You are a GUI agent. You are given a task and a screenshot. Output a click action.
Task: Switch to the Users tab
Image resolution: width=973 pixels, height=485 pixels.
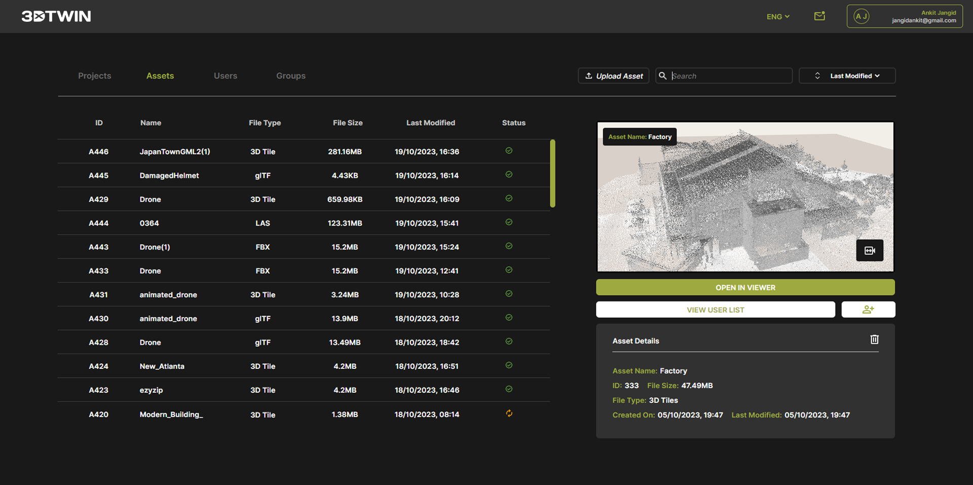coord(226,76)
